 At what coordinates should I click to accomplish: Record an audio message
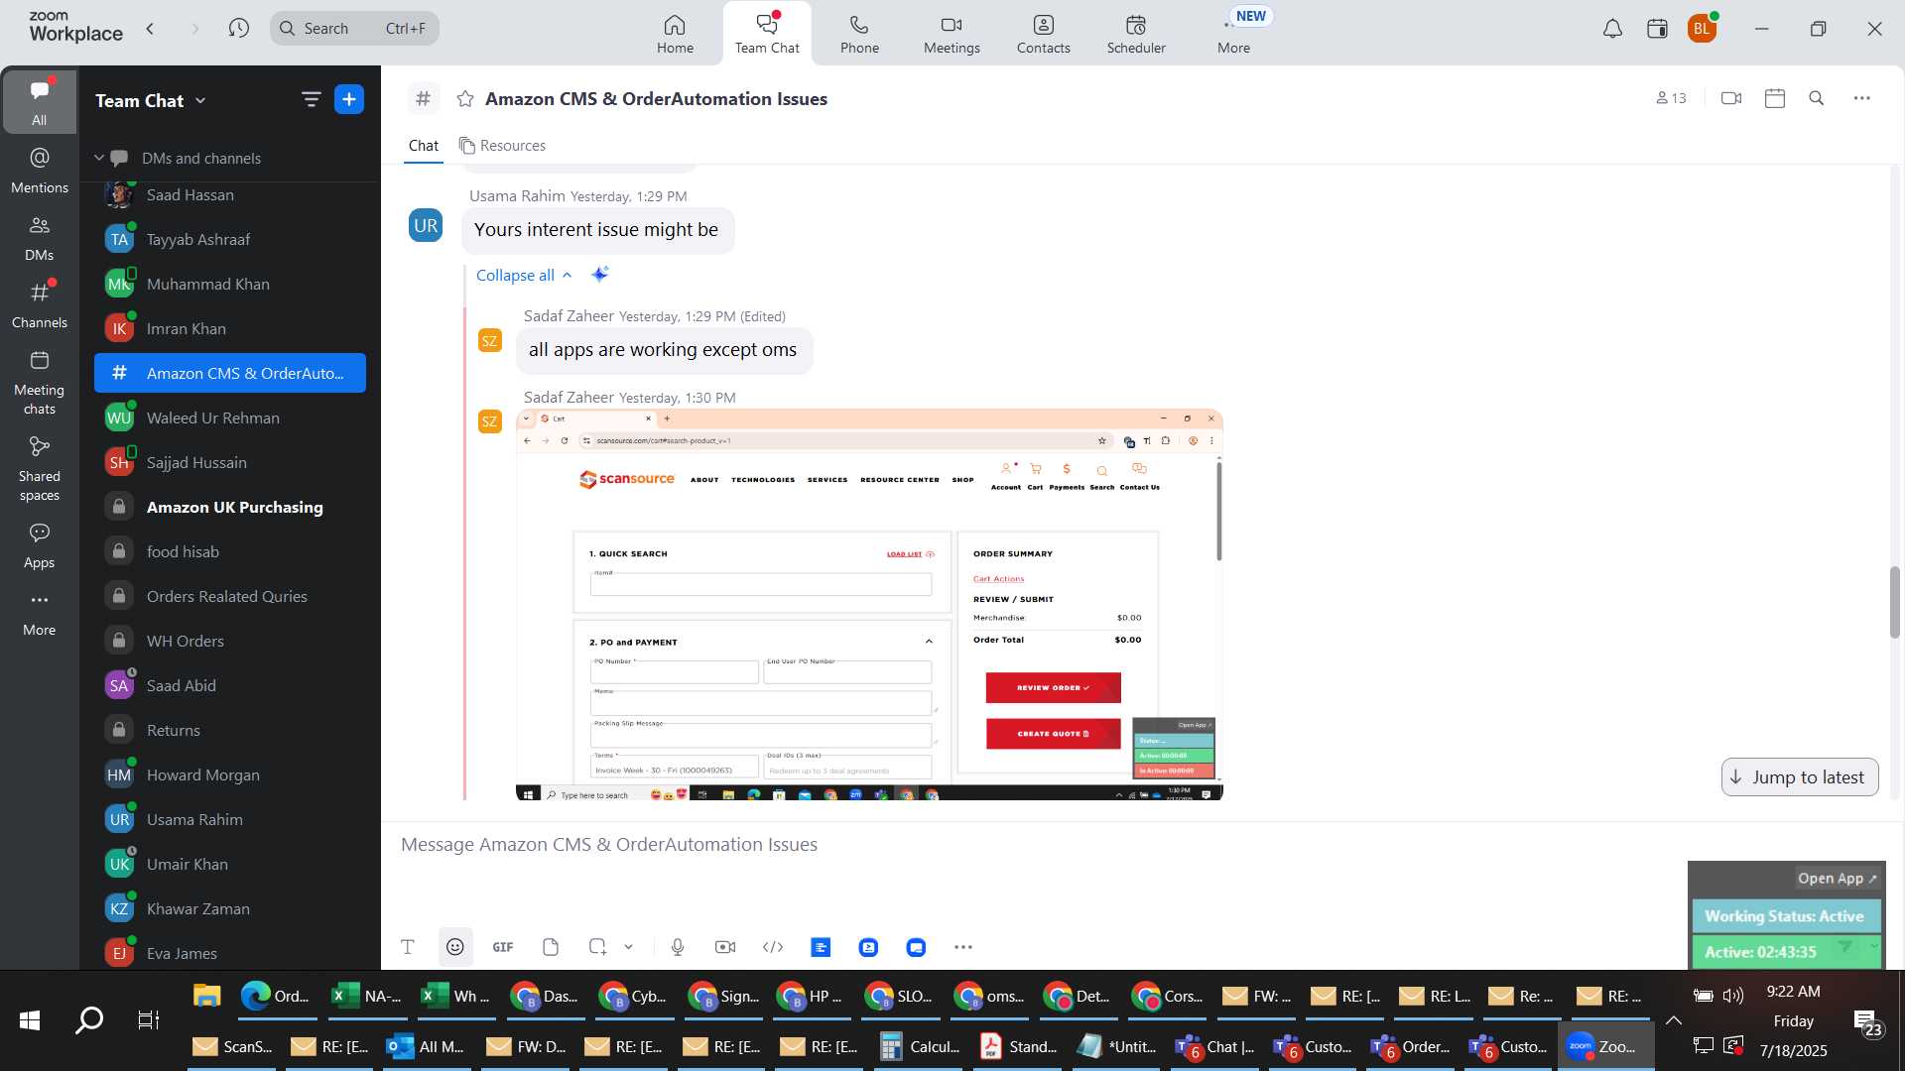[678, 947]
